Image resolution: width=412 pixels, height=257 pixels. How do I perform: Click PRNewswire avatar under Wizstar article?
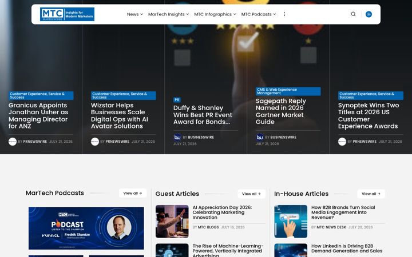(95, 142)
